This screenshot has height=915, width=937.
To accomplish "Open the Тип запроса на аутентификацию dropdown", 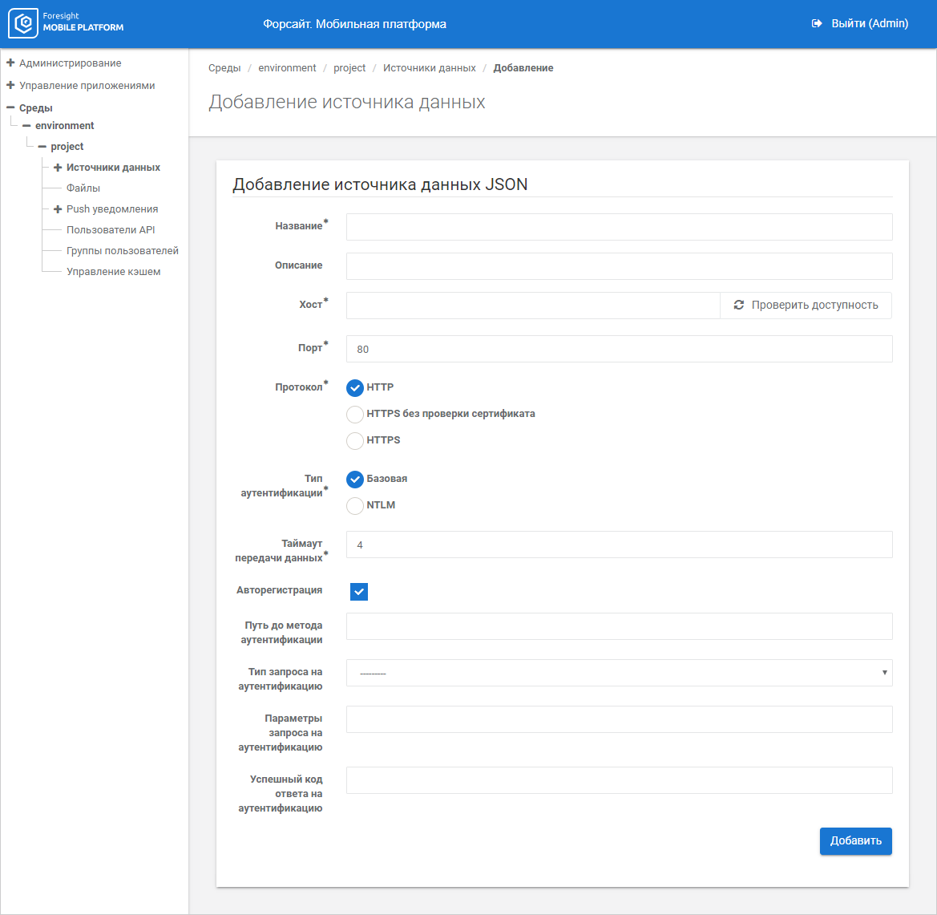I will [x=619, y=673].
